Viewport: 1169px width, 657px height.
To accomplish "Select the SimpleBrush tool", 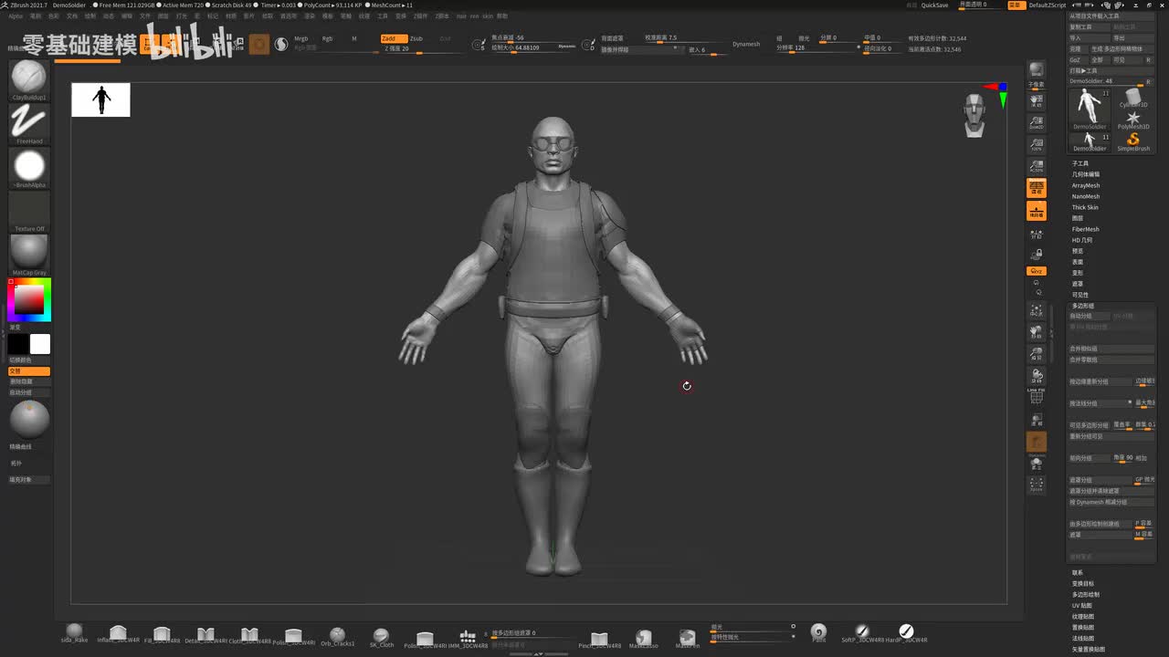I will point(1133,141).
